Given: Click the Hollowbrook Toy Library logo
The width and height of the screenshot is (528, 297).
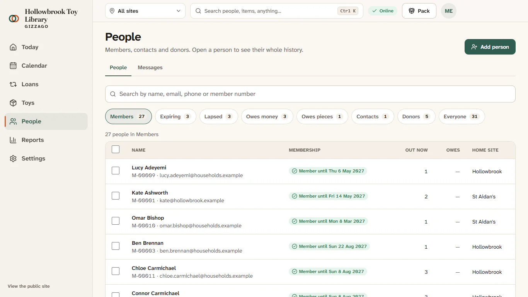Looking at the screenshot, I should tap(14, 18).
